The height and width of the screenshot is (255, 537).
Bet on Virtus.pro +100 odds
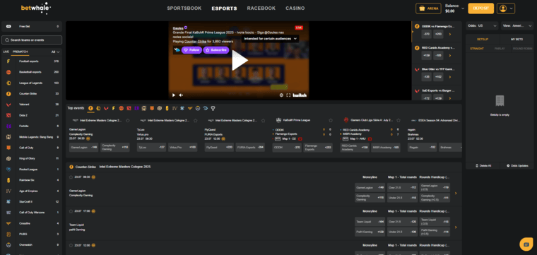coord(182,147)
